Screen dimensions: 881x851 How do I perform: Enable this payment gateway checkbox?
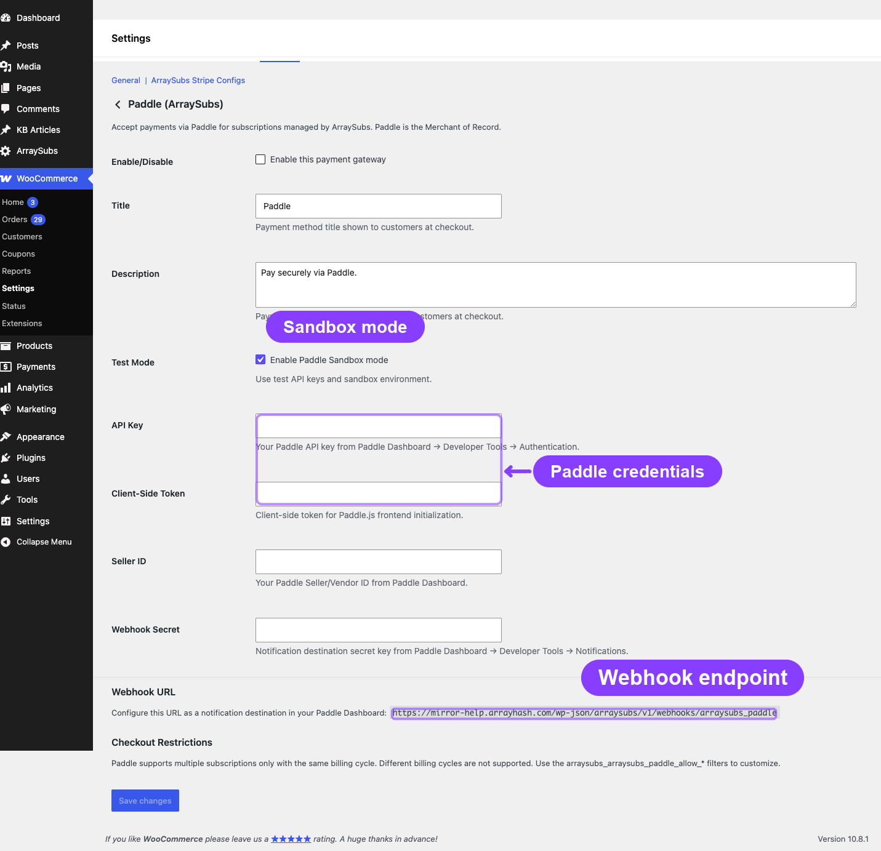(260, 159)
